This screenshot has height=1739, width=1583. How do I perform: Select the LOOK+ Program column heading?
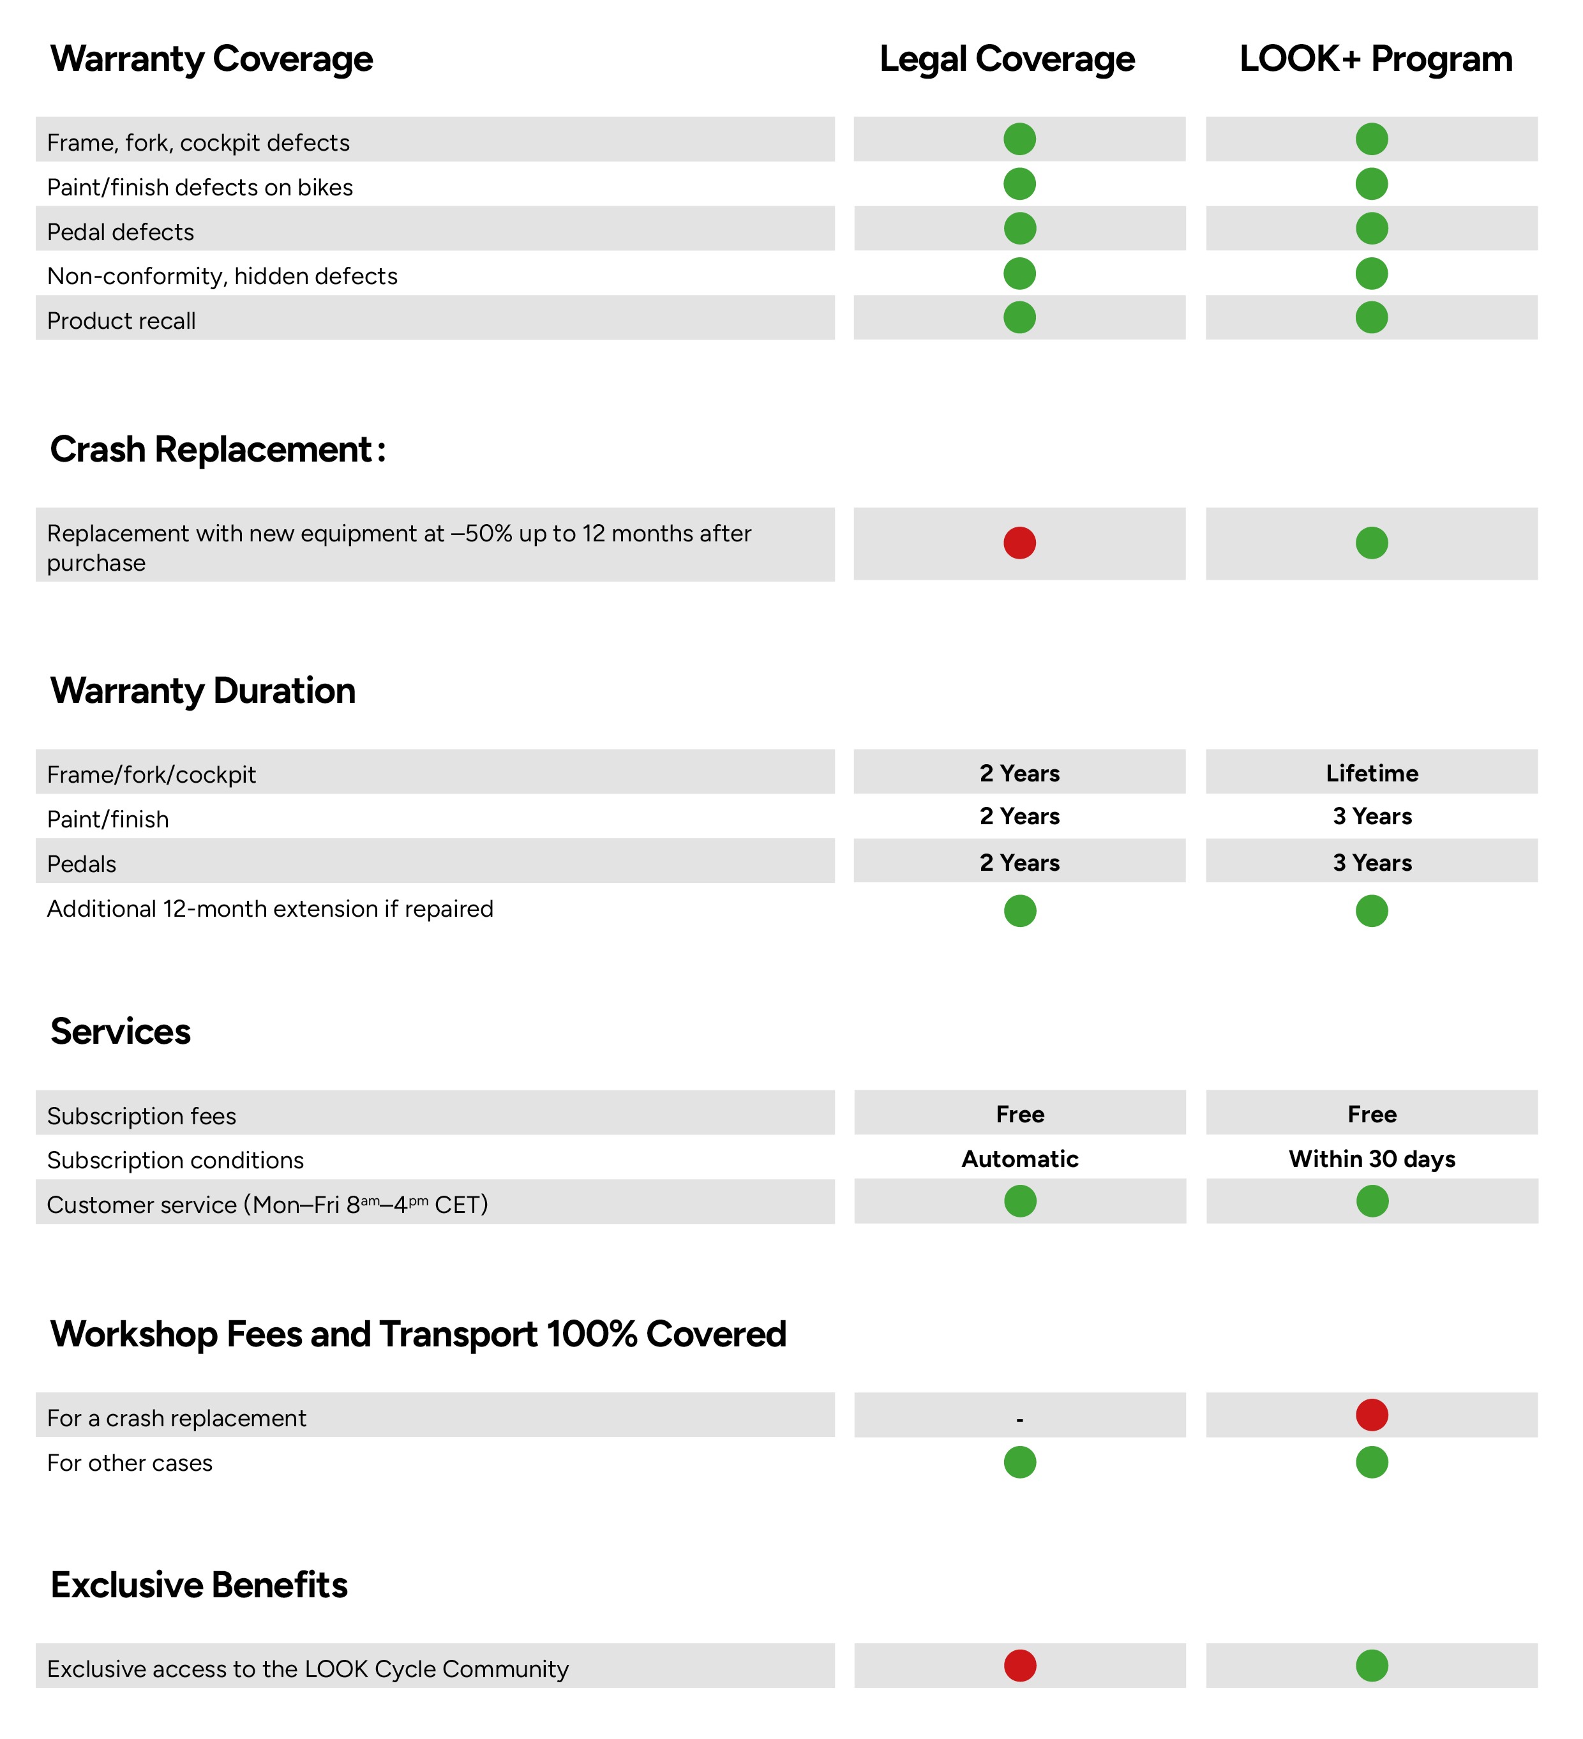[x=1375, y=59]
